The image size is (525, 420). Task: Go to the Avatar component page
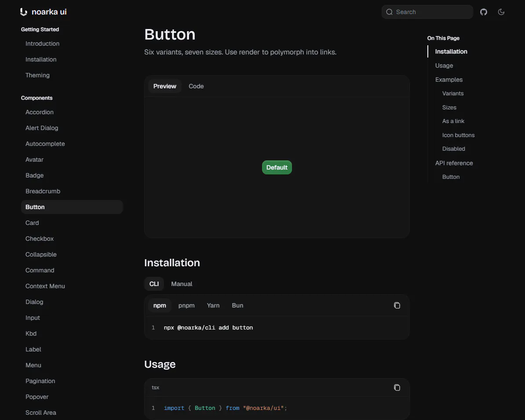tap(34, 159)
